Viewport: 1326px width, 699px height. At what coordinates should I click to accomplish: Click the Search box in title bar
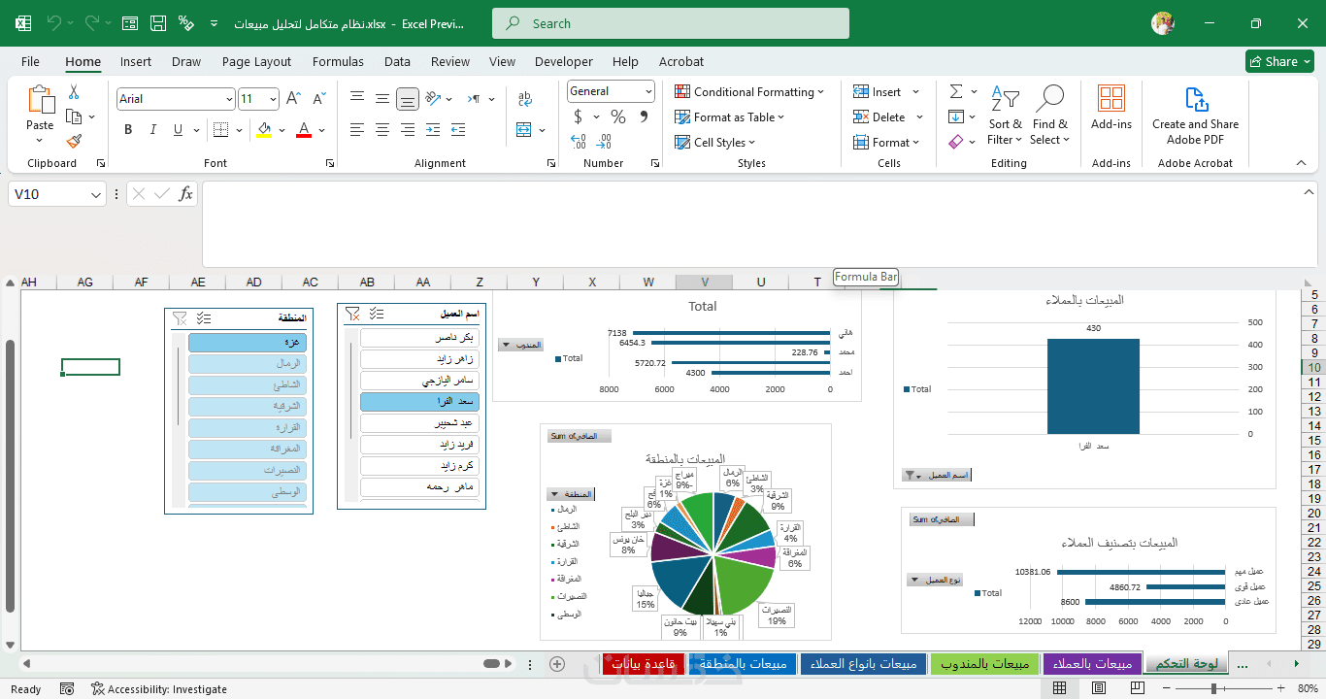671,23
